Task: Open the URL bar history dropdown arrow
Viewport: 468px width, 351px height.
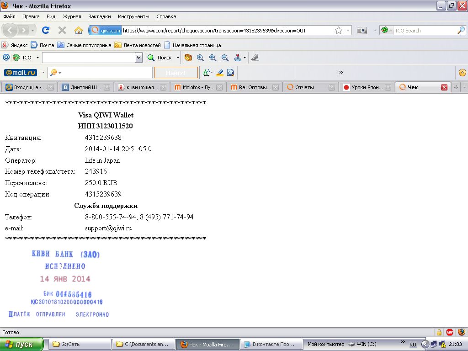Action: tap(348, 31)
